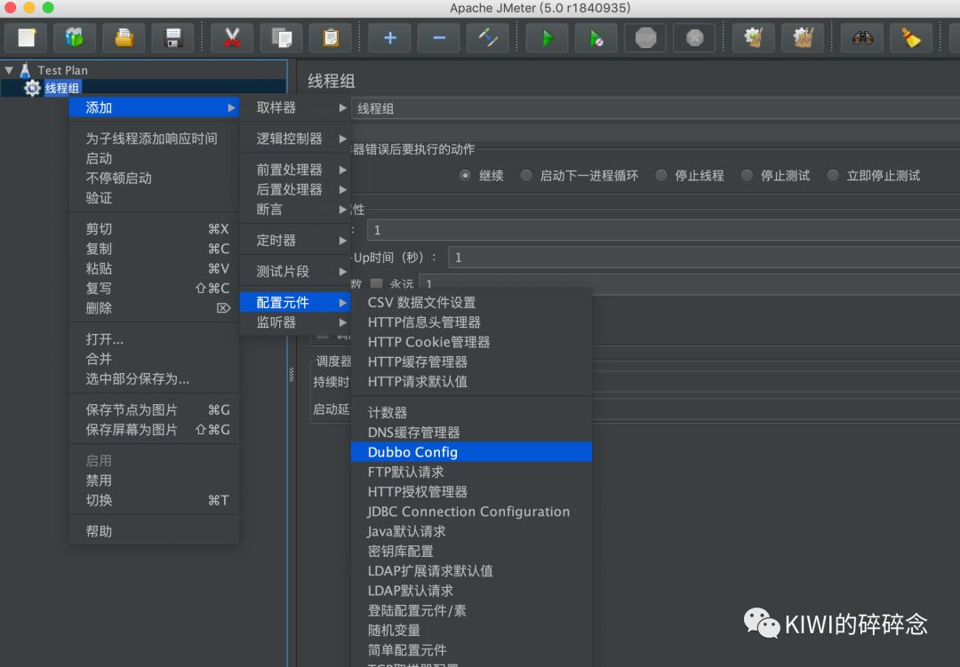Choose FTP默认请求 menu item
Viewport: 960px width, 667px height.
coord(471,472)
